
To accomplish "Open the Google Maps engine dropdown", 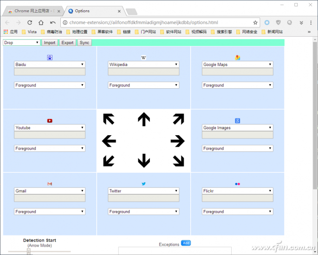I will pyautogui.click(x=238, y=65).
